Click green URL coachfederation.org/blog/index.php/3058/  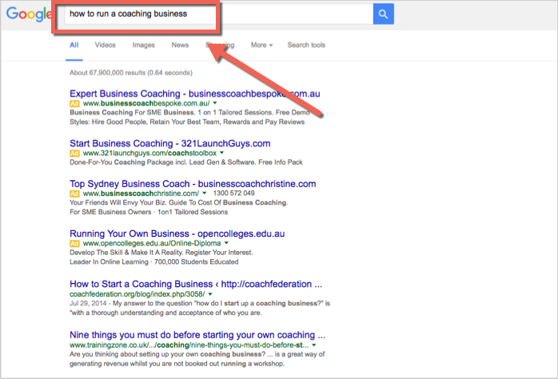click(138, 294)
